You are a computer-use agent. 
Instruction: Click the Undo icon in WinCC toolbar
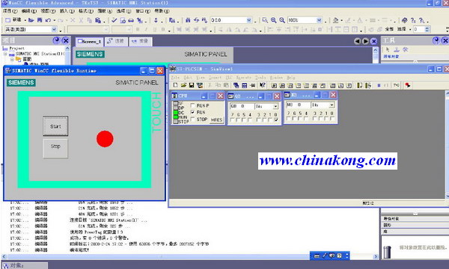(x=48, y=20)
